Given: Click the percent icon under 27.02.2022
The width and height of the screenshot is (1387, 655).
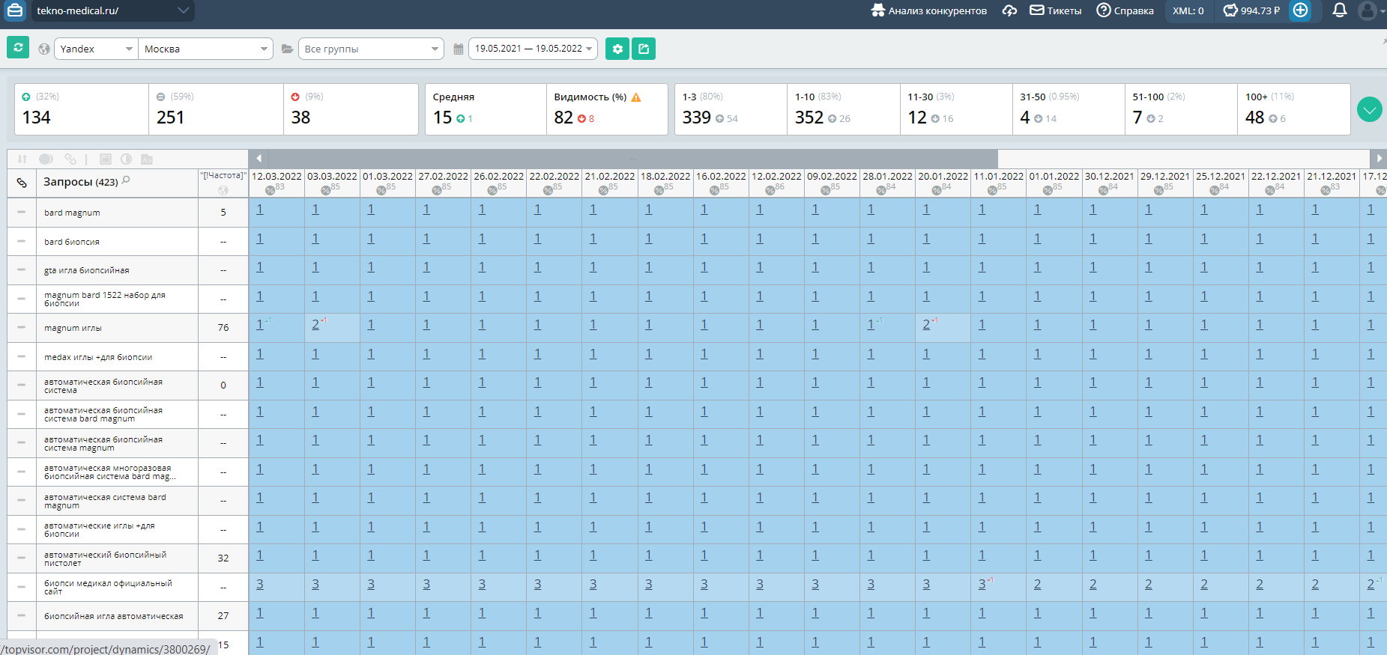Looking at the screenshot, I should pyautogui.click(x=436, y=190).
